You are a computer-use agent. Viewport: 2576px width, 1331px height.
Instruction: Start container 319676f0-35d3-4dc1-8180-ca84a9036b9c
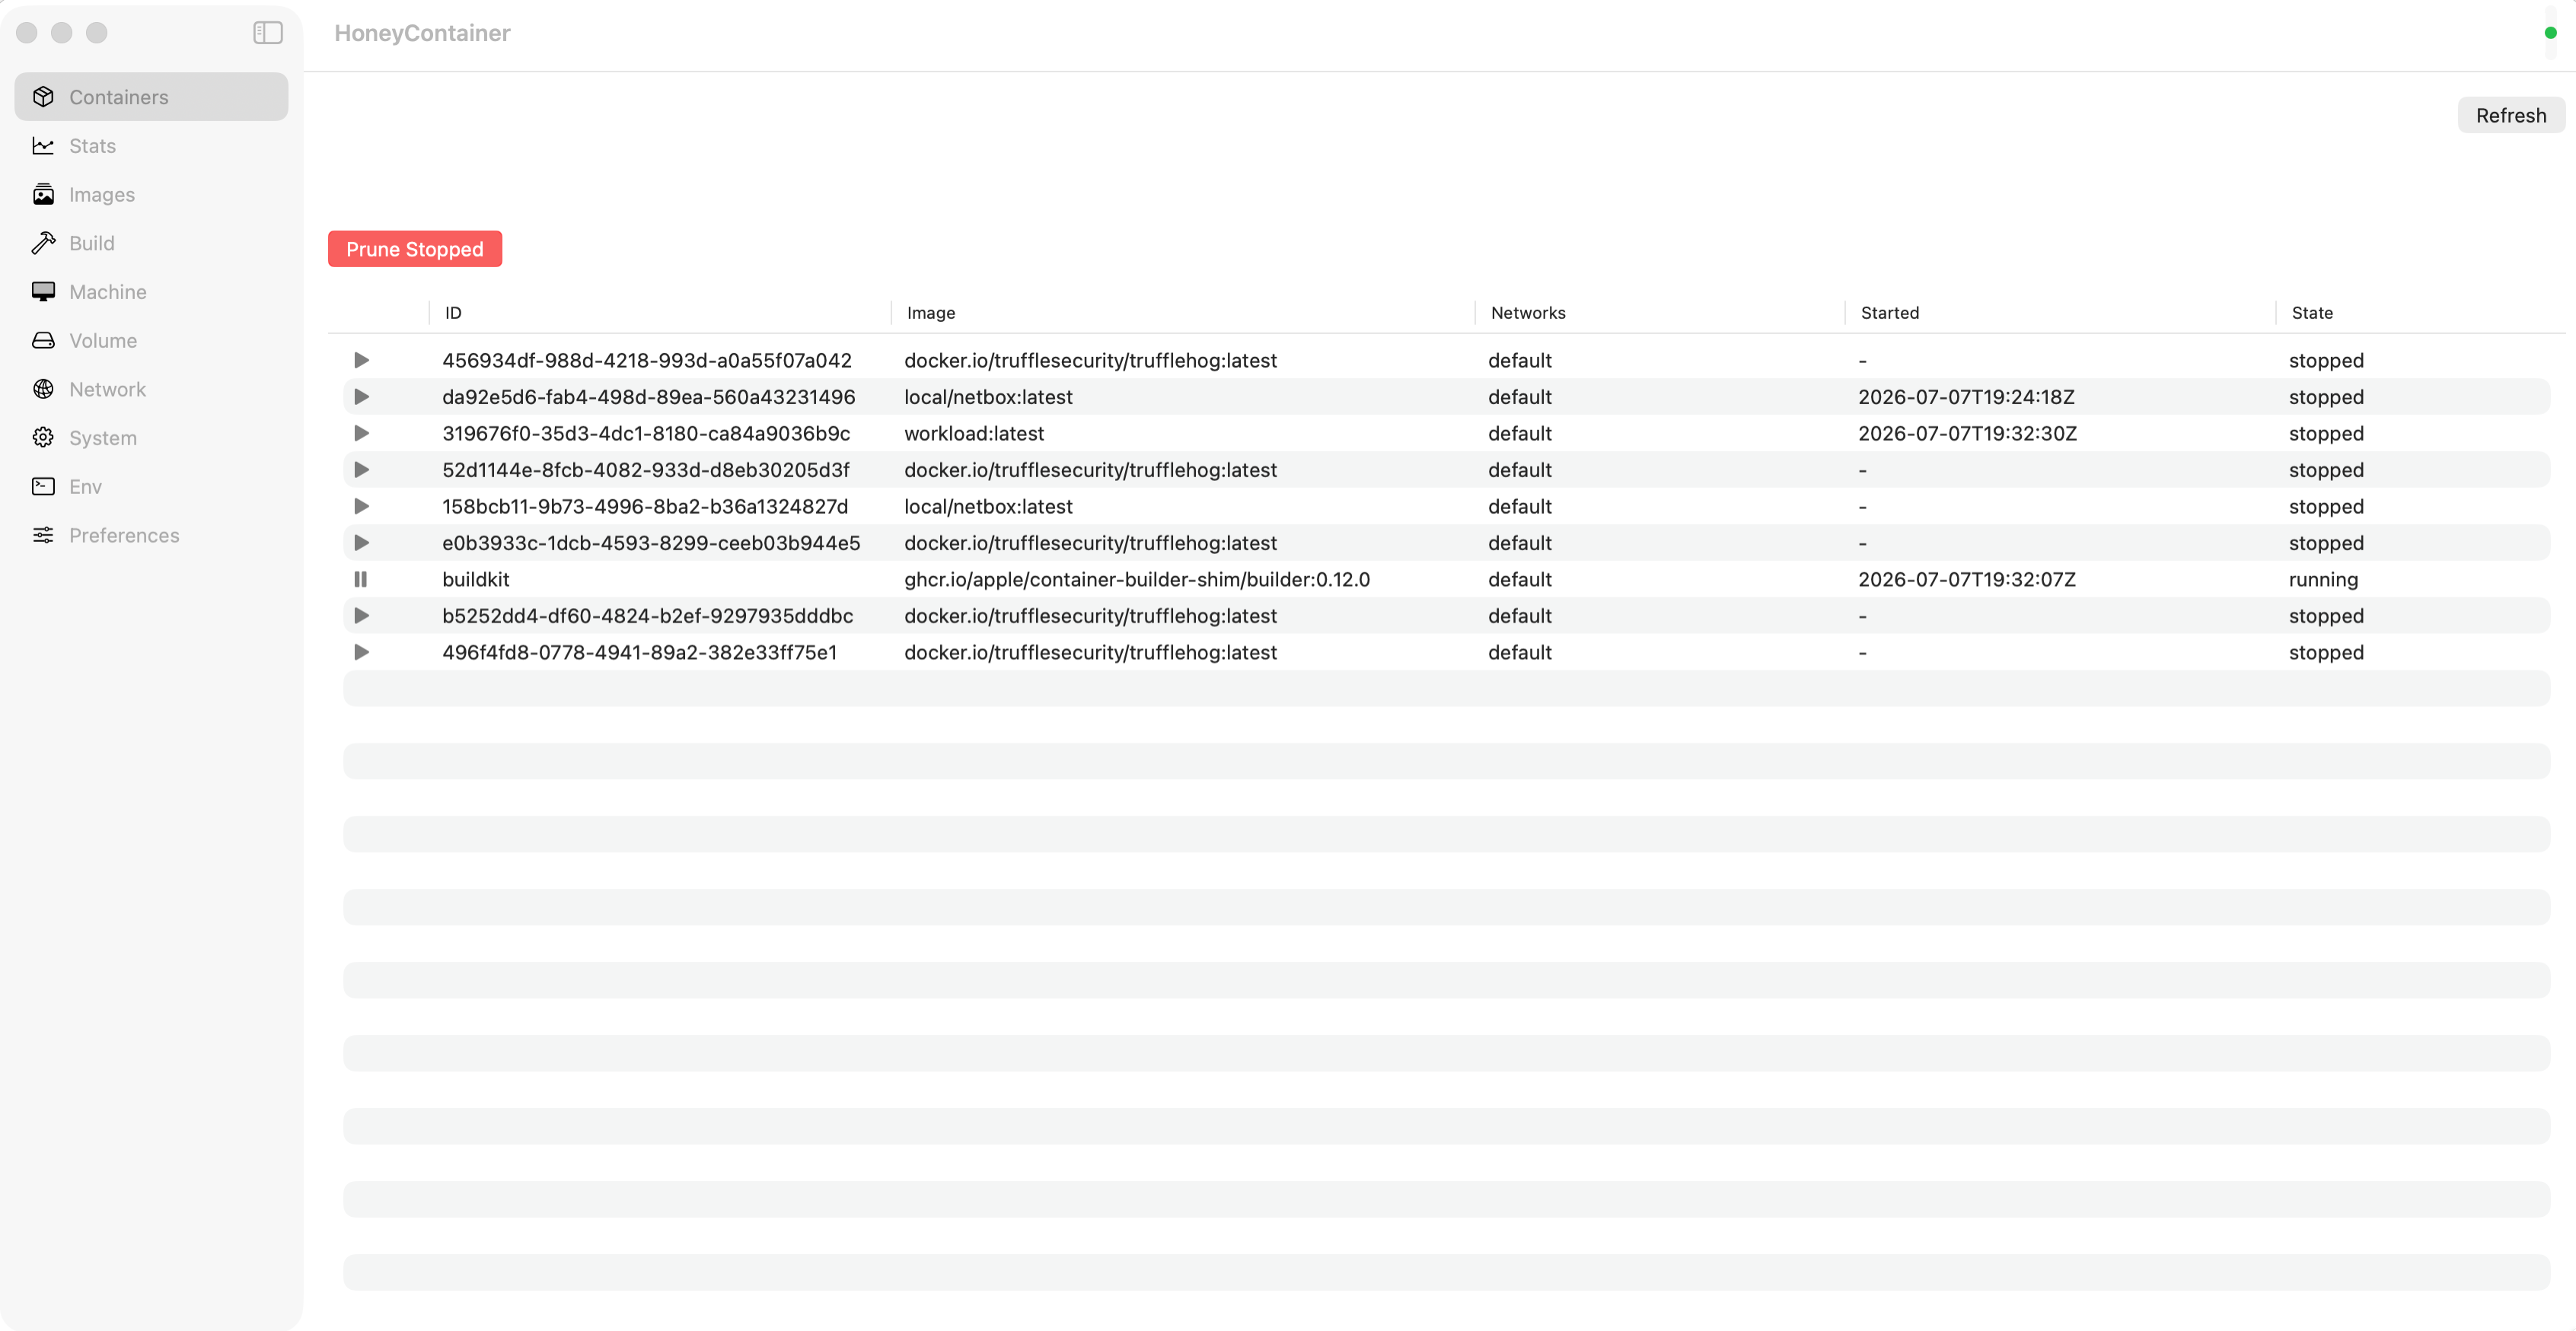[361, 433]
